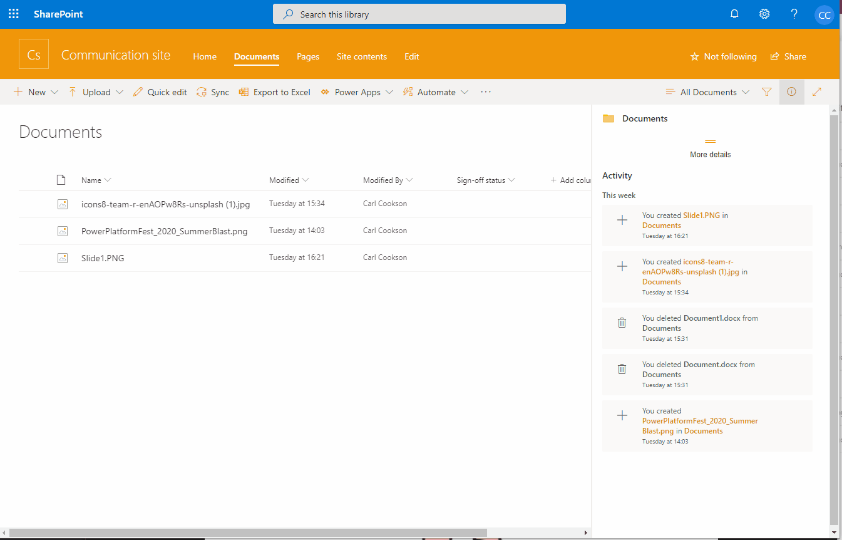Click the details pane vertical scrollbar
The height and width of the screenshot is (540, 842).
click(x=833, y=319)
